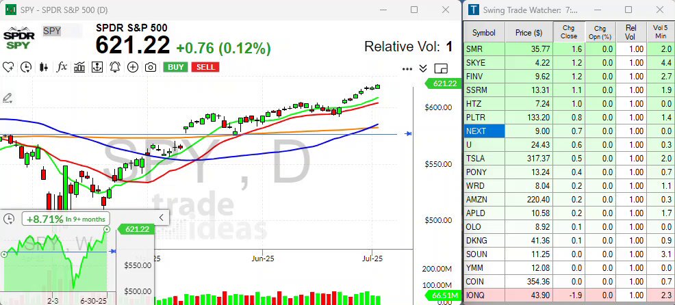The width and height of the screenshot is (675, 305).
Task: Click the bar chart studies icon
Action: 79,67
